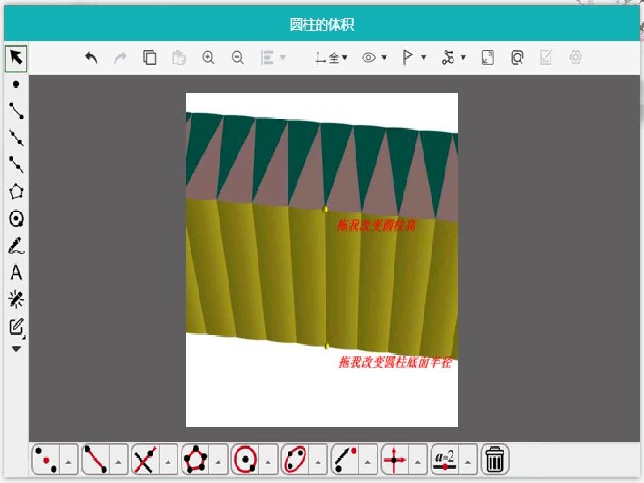Image resolution: width=644 pixels, height=483 pixels.
Task: Click the trash can delete icon
Action: 495,459
